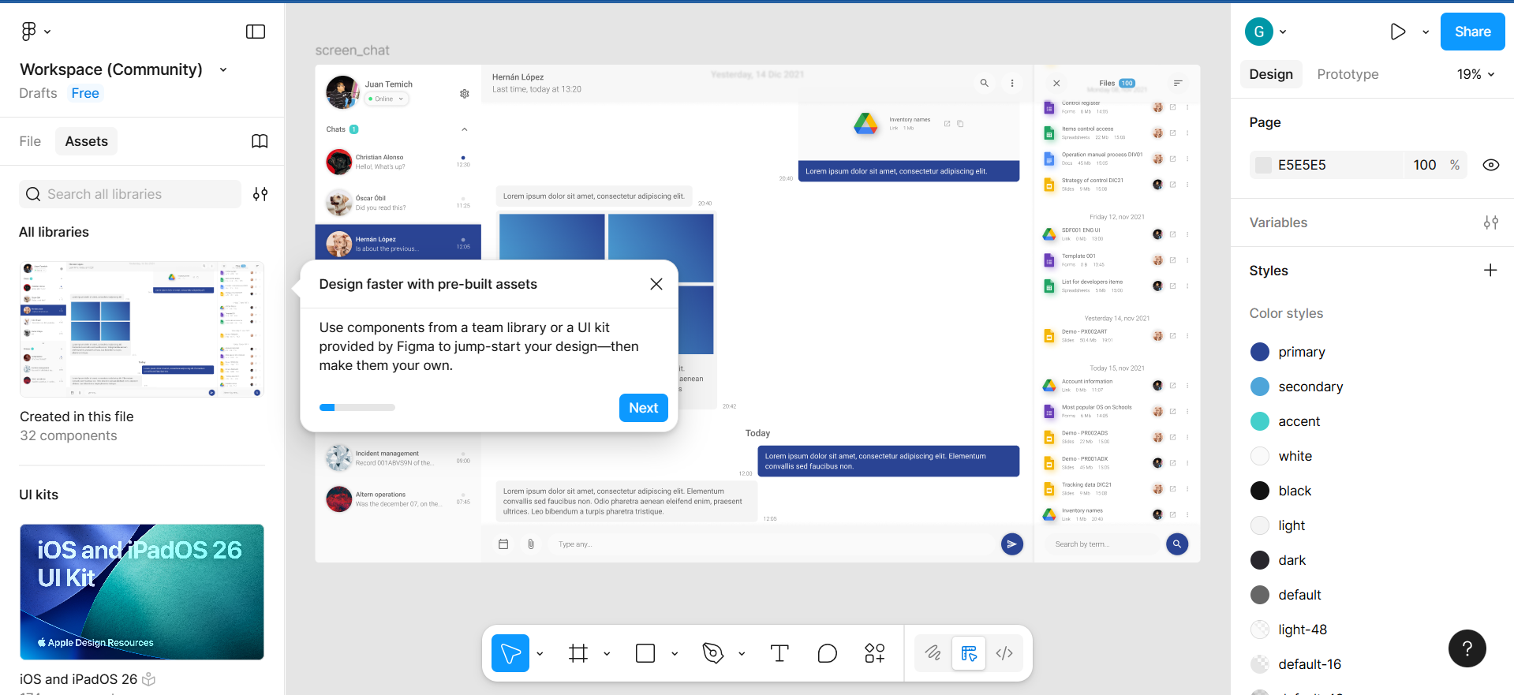Select the Move tool
The width and height of the screenshot is (1514, 695).
[510, 653]
